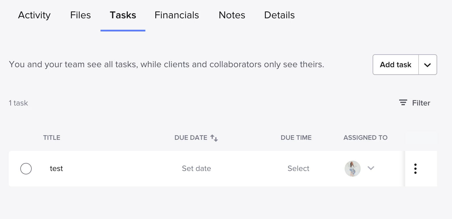Image resolution: width=452 pixels, height=219 pixels.
Task: Click the Due Date sort arrows icon
Action: pyautogui.click(x=214, y=138)
